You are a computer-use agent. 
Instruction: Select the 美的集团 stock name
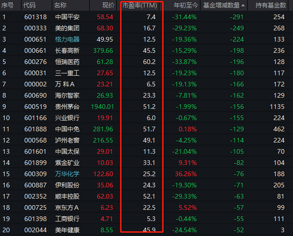pos(67,28)
